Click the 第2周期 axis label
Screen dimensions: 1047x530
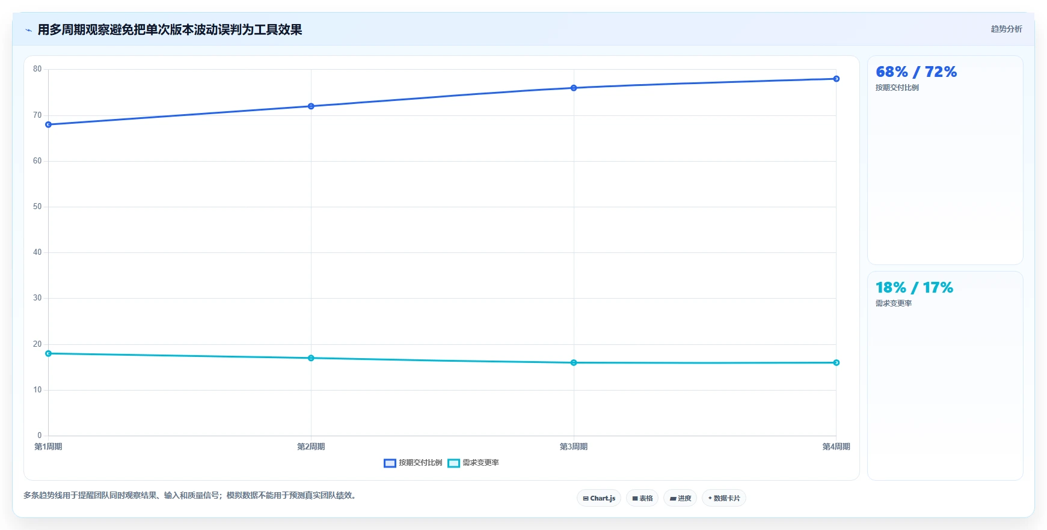311,446
